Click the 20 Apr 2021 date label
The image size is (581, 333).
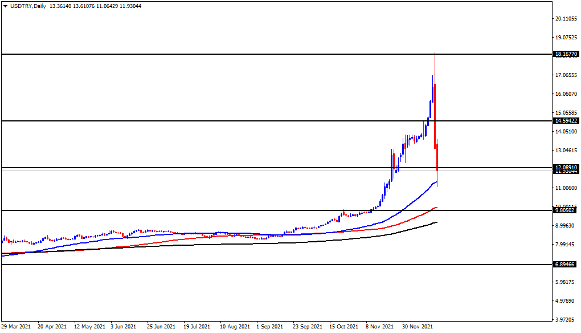(52, 327)
